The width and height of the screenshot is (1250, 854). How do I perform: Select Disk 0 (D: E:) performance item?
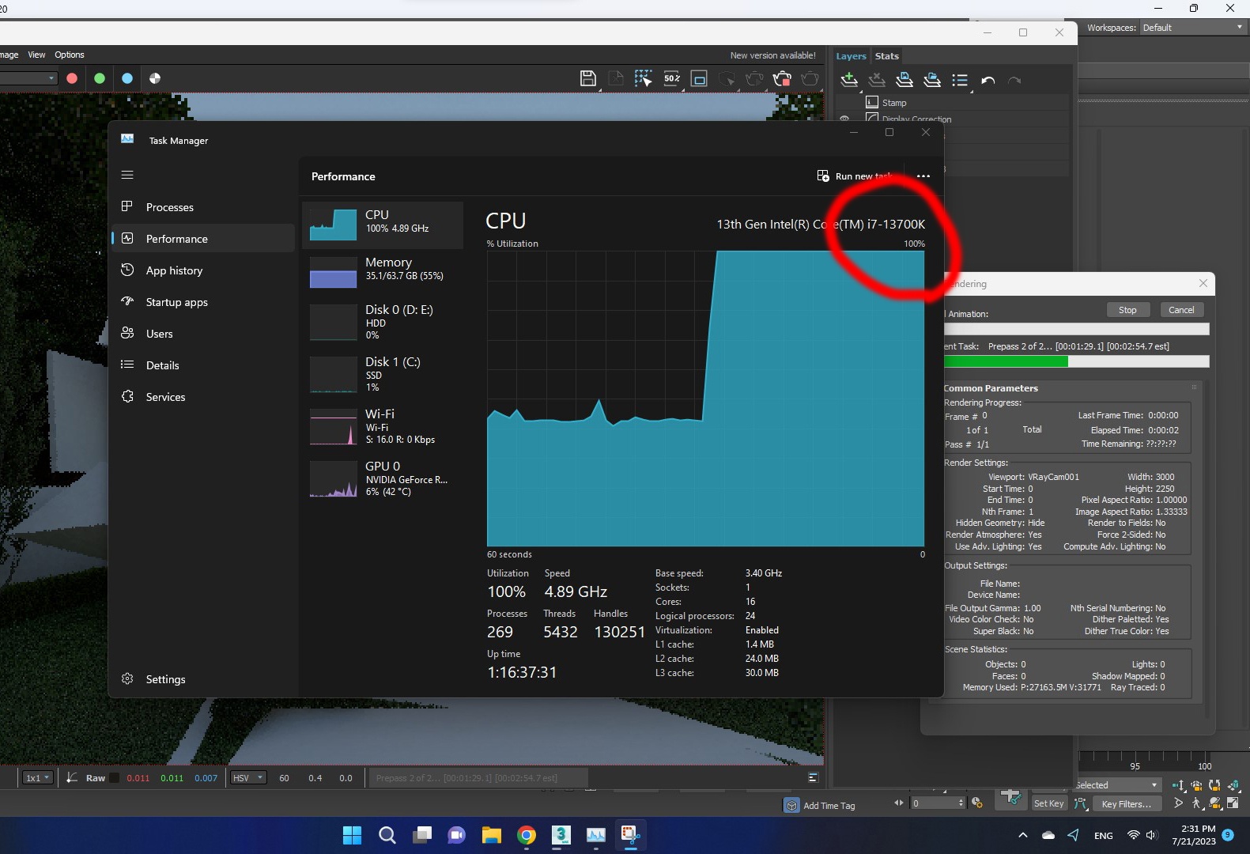(x=383, y=323)
